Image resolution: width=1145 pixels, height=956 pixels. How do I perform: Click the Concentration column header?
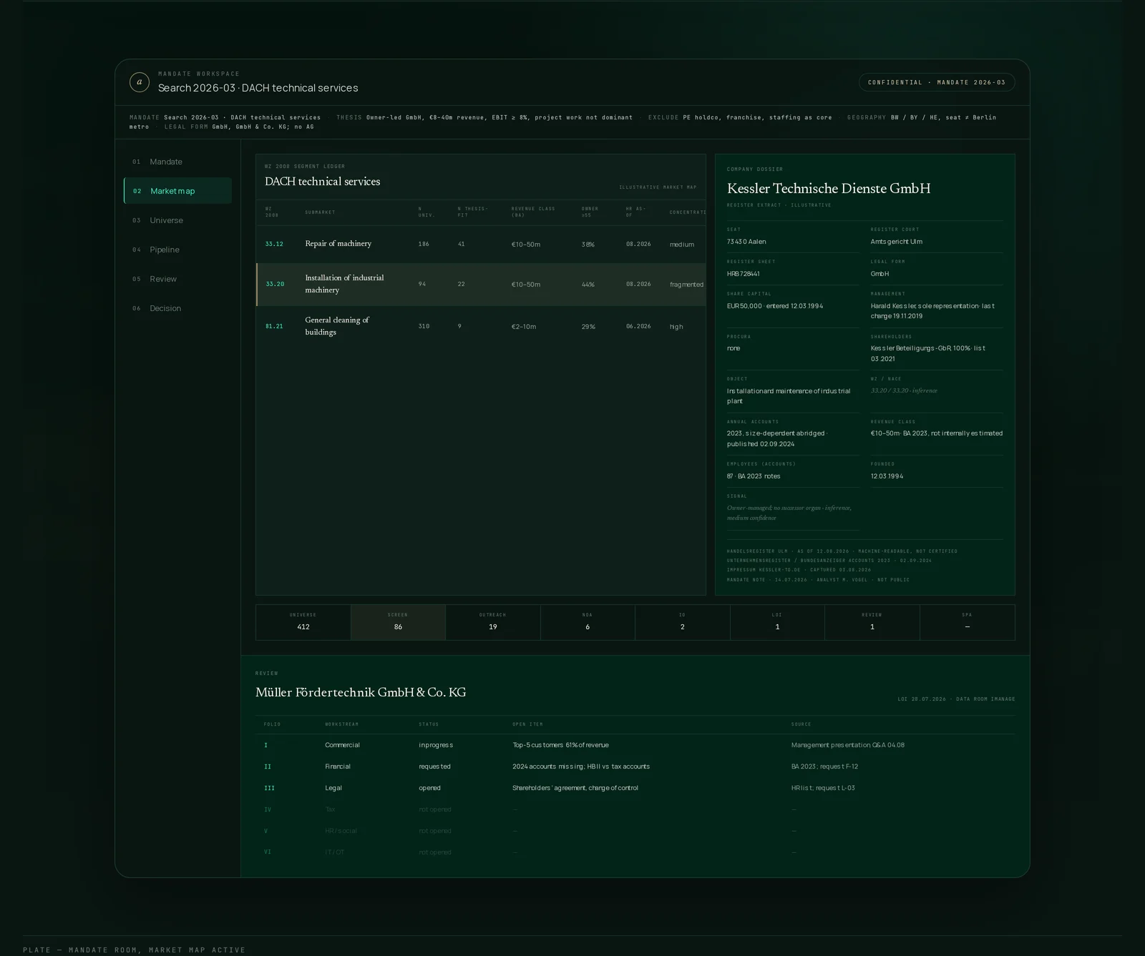point(688,212)
